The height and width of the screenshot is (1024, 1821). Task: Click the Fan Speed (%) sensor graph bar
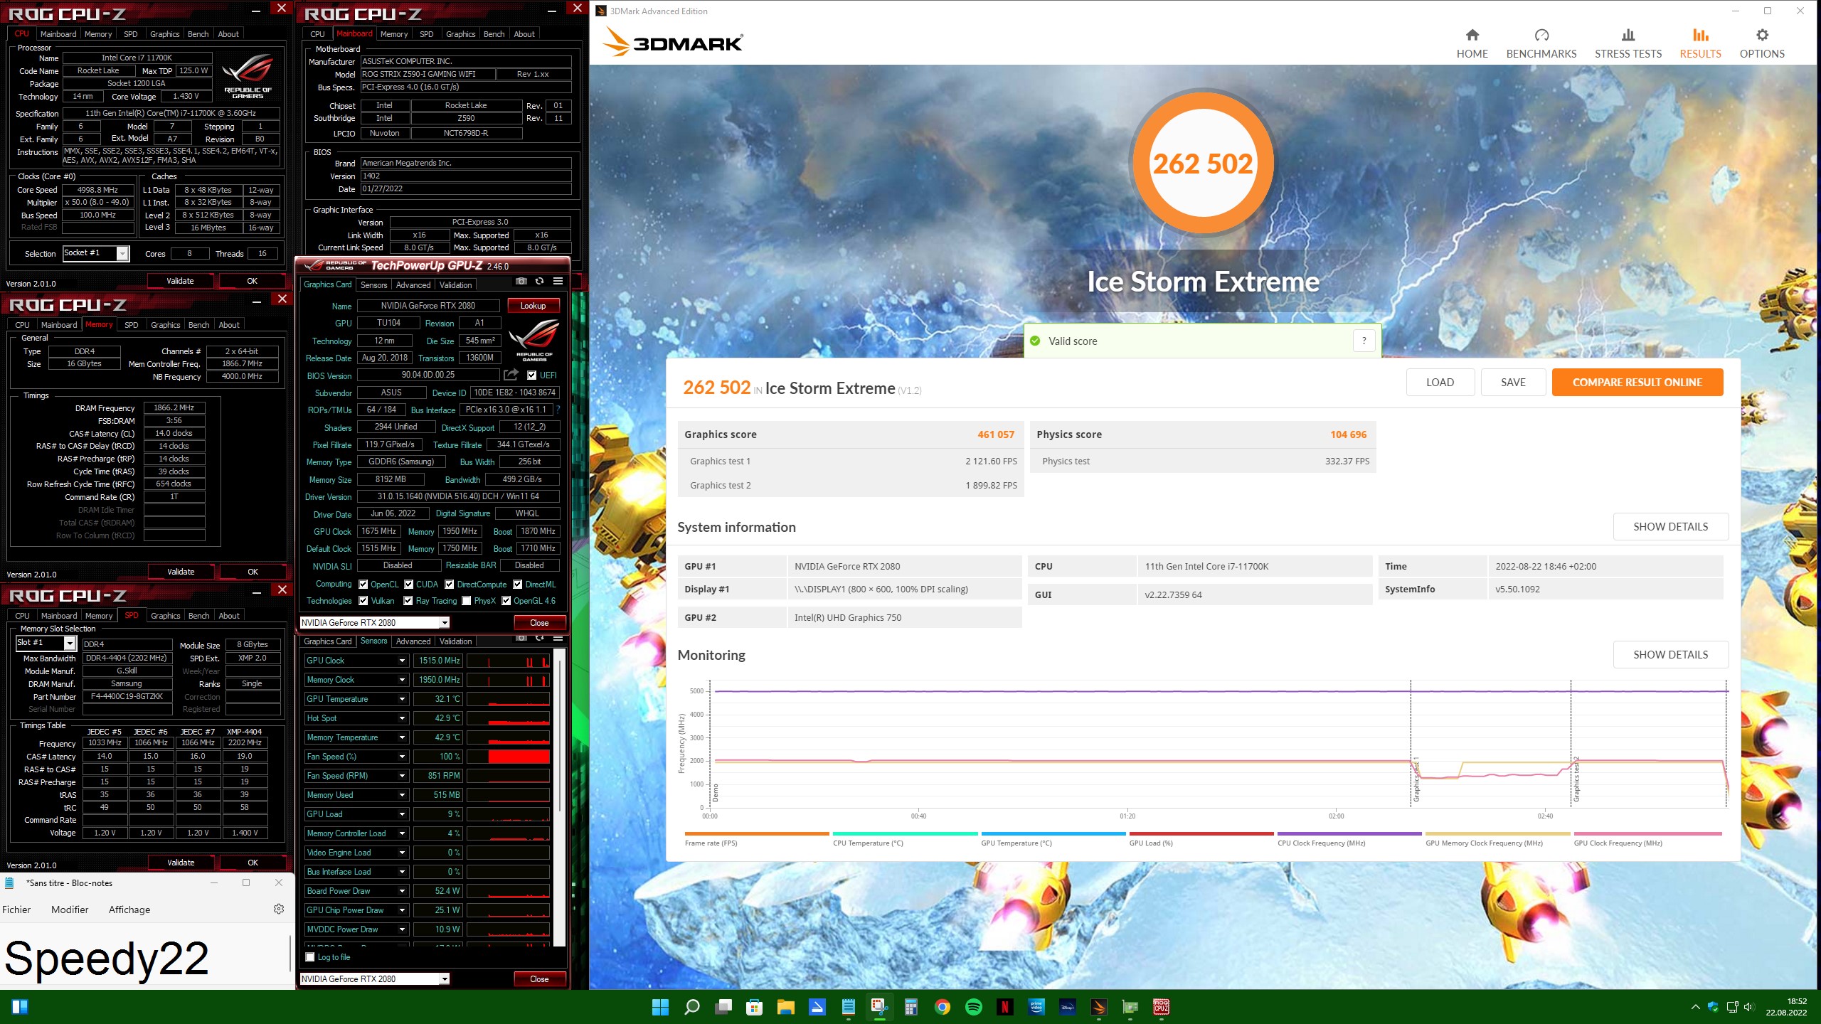(508, 757)
